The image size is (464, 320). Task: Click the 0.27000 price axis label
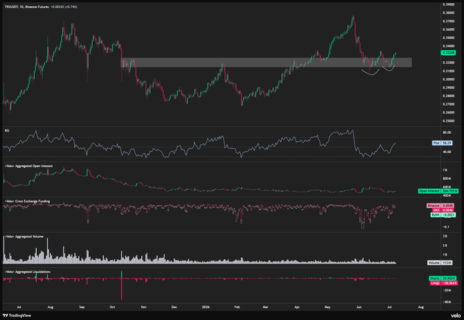448,104
